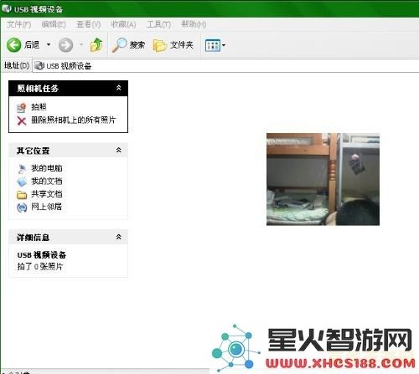
Task: Click the title bar camera icon
Action: [x=7, y=8]
